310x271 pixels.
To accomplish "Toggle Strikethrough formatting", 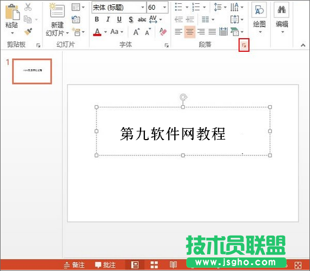I will pyautogui.click(x=142, y=20).
